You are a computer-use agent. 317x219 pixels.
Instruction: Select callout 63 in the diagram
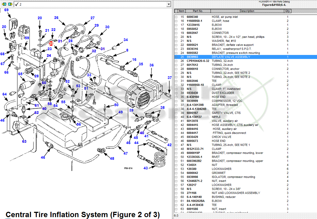24,141
